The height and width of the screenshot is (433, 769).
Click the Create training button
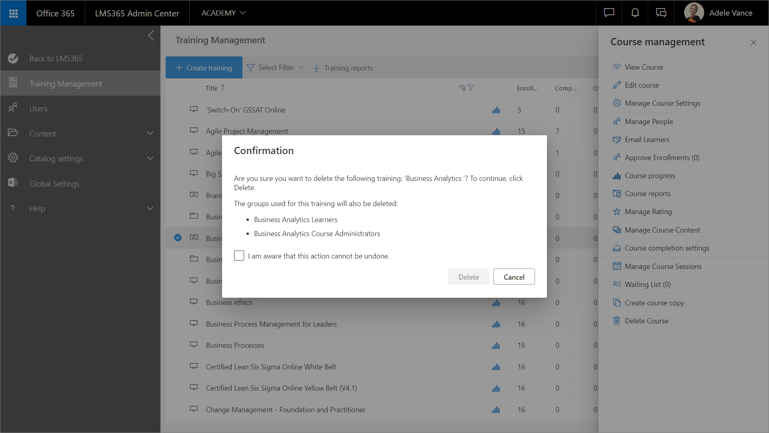(x=204, y=68)
